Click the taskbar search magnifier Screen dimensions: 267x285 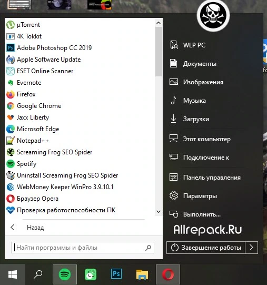pos(38,274)
